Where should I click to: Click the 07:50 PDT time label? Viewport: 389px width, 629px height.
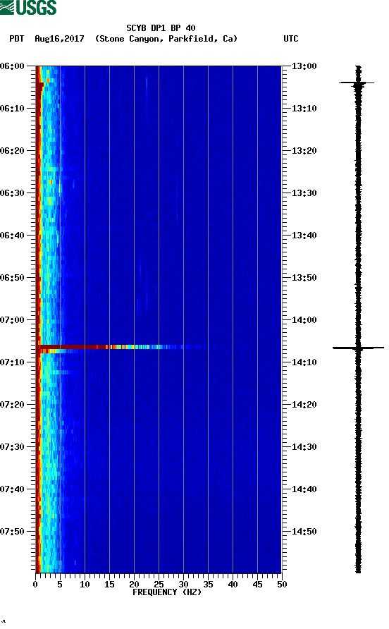click(13, 532)
